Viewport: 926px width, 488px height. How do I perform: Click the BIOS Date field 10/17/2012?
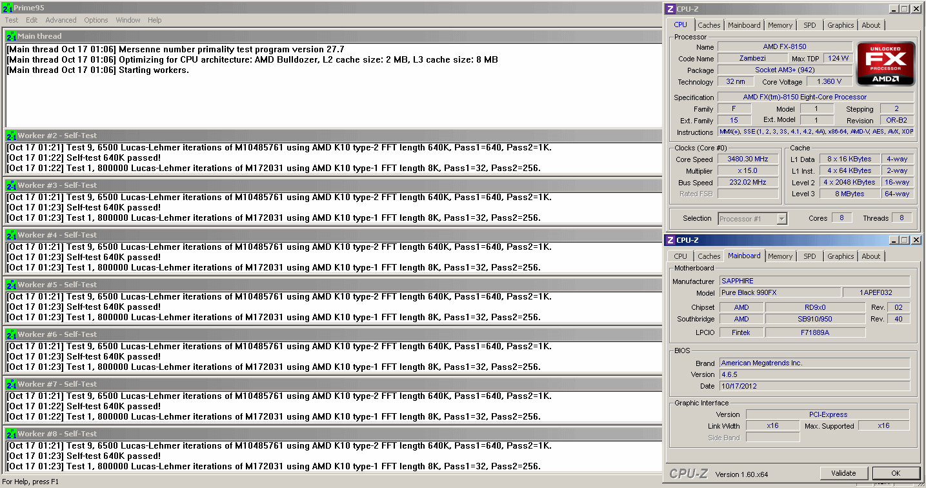[x=815, y=386]
